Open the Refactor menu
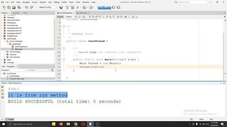227x127 pixels. (x=43, y=2)
